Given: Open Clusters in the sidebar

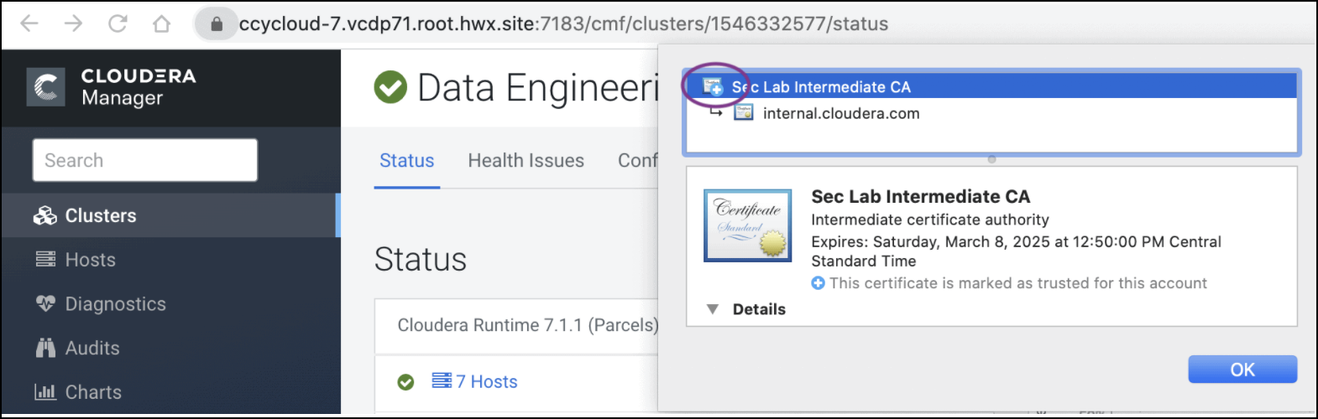Looking at the screenshot, I should tap(100, 216).
